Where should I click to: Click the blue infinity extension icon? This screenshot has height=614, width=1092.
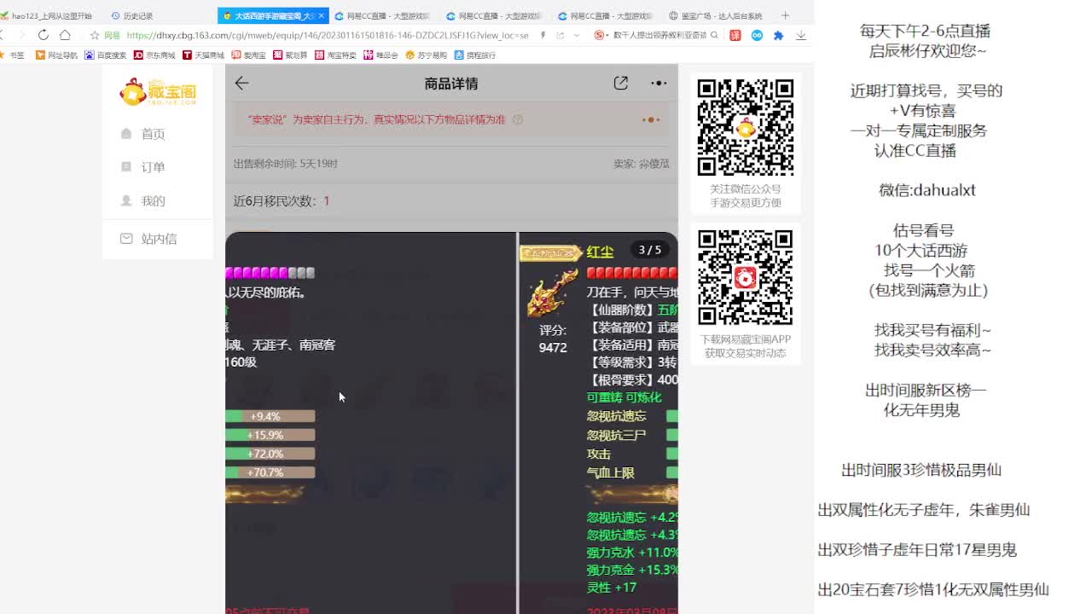click(x=757, y=35)
